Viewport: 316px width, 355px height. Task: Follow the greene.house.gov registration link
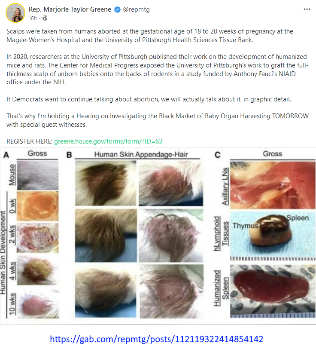pyautogui.click(x=108, y=141)
